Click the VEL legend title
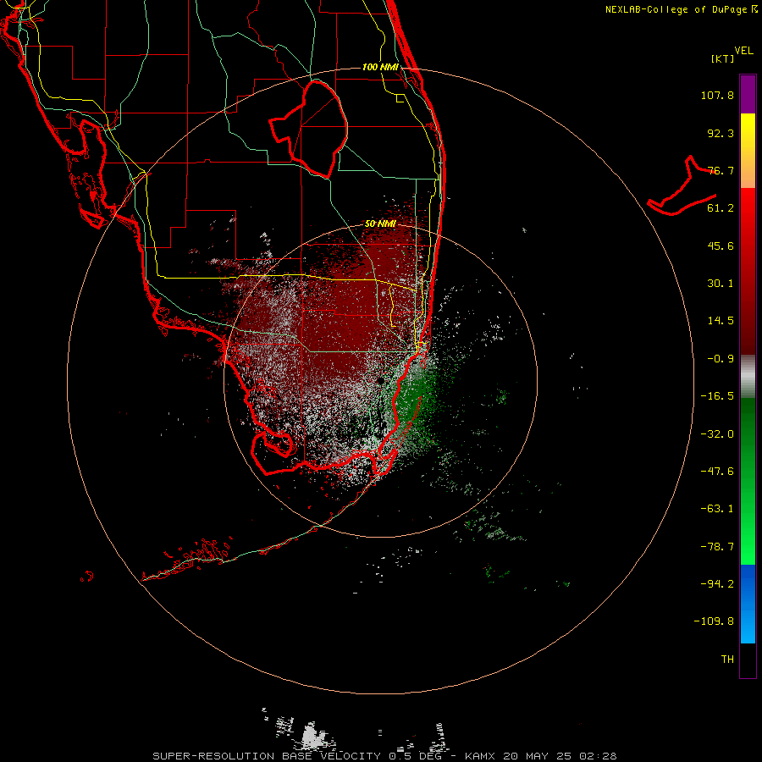762x762 pixels. click(743, 51)
